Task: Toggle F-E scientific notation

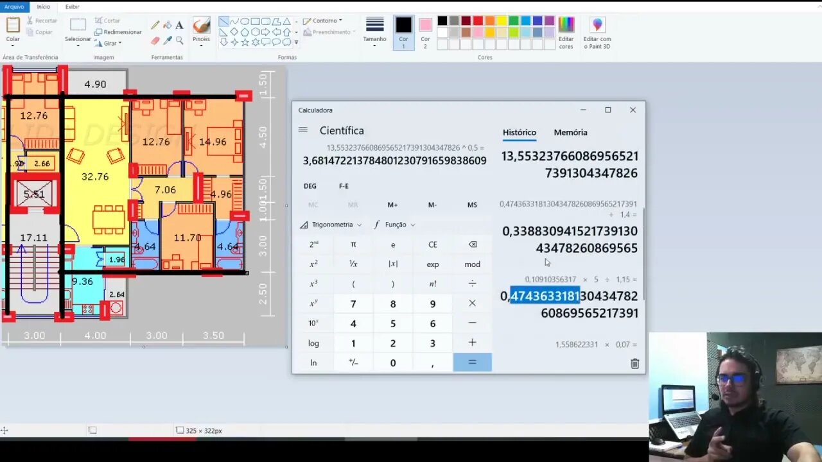Action: (x=344, y=186)
